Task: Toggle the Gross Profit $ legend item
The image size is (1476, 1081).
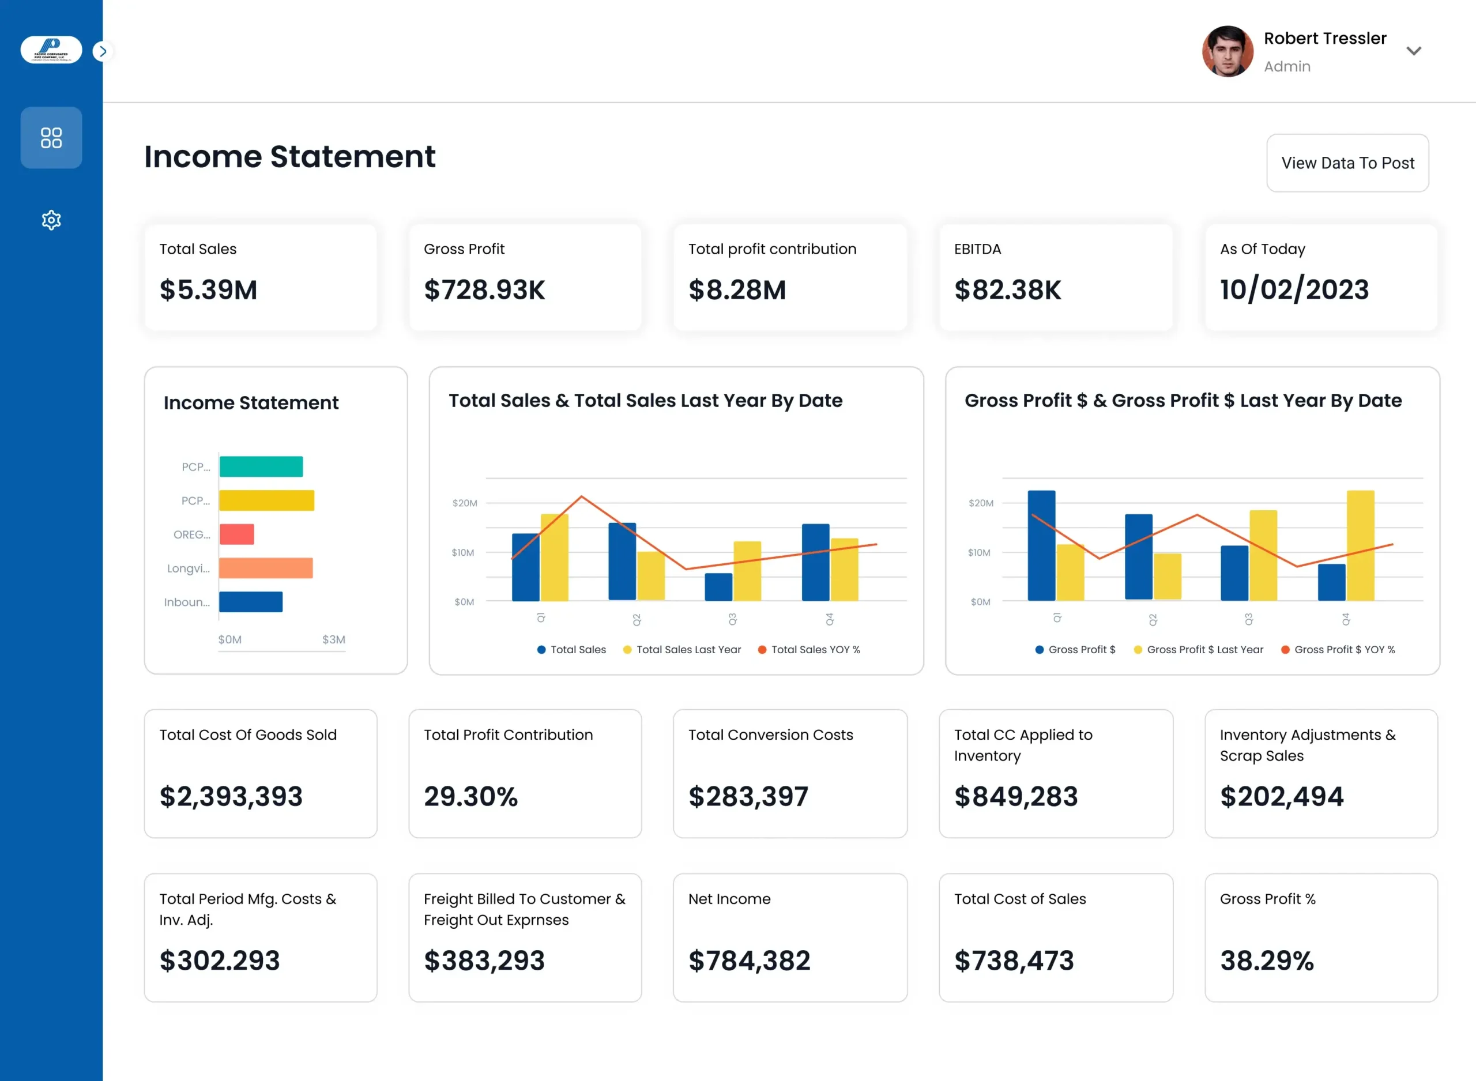Action: 1075,650
